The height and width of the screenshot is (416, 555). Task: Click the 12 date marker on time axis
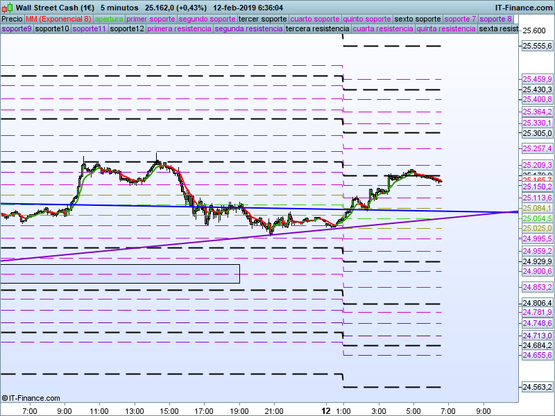(326, 411)
